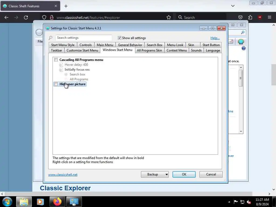Click the classicshell.net address bar URL
The image size is (276, 207).
(88, 18)
